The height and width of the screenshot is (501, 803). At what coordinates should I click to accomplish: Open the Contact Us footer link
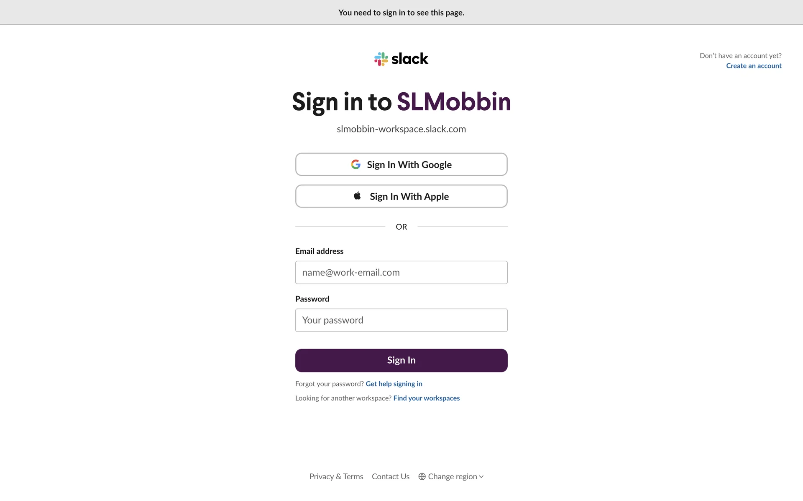coord(390,476)
